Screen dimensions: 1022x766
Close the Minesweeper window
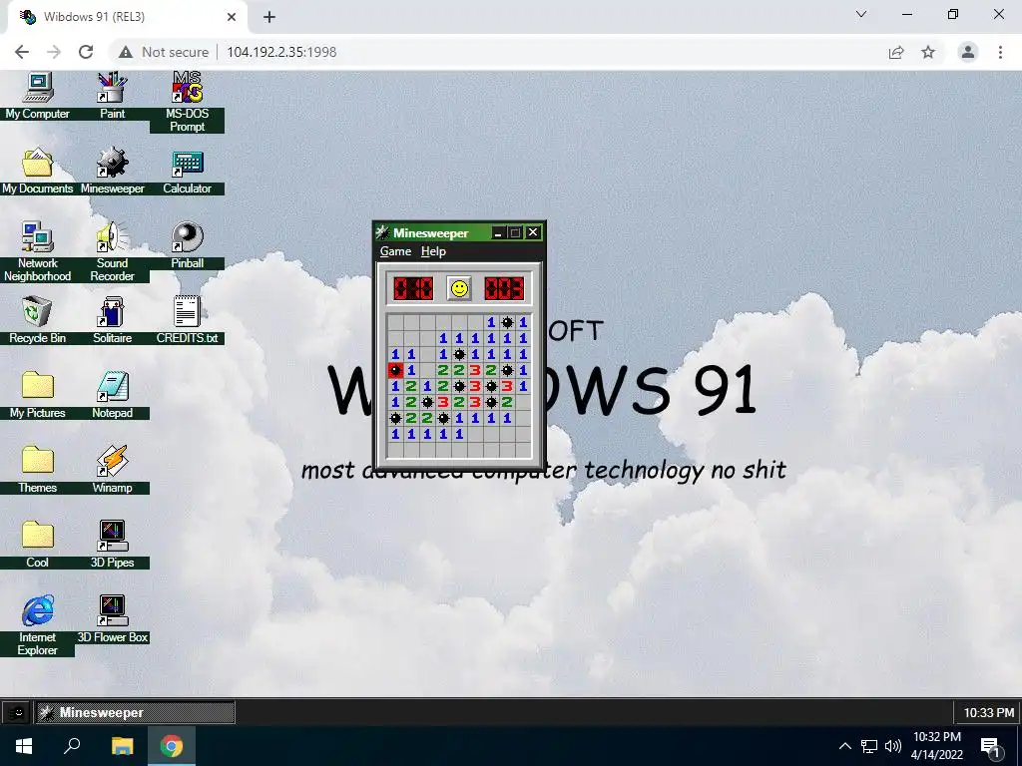tap(533, 232)
